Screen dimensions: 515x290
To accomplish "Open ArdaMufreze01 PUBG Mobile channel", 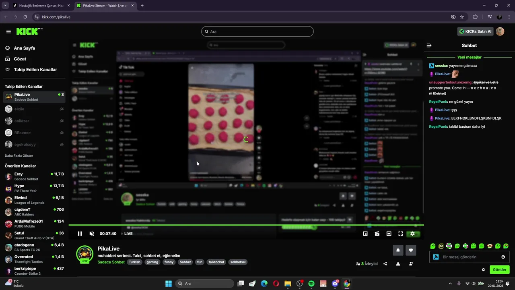I will (34, 224).
